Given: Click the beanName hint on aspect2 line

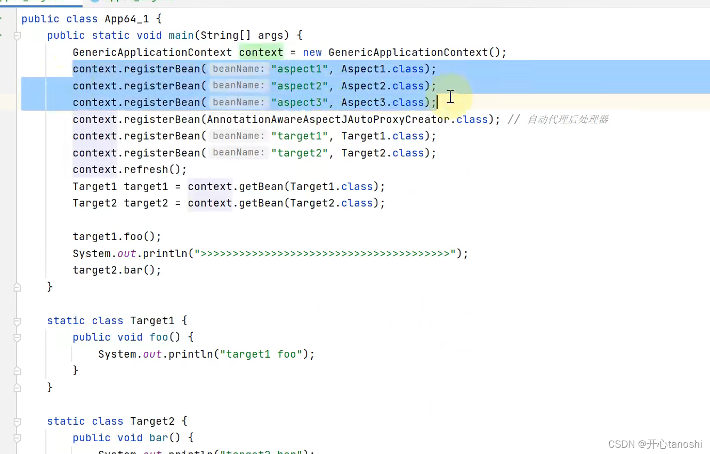Looking at the screenshot, I should [x=238, y=86].
